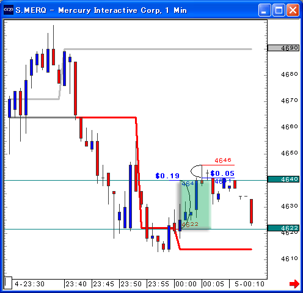Click the red 4646 price label
Viewport: 303px width, 293px height.
(223, 161)
